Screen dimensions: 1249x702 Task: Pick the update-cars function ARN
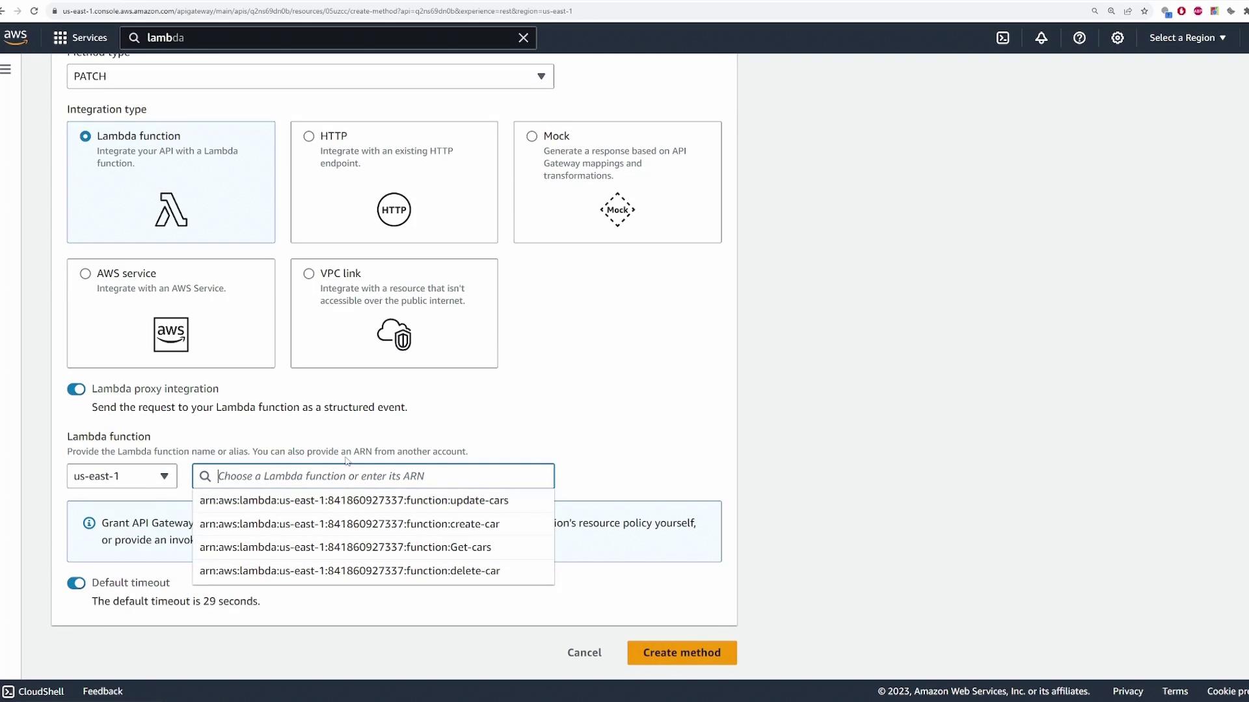click(x=354, y=500)
